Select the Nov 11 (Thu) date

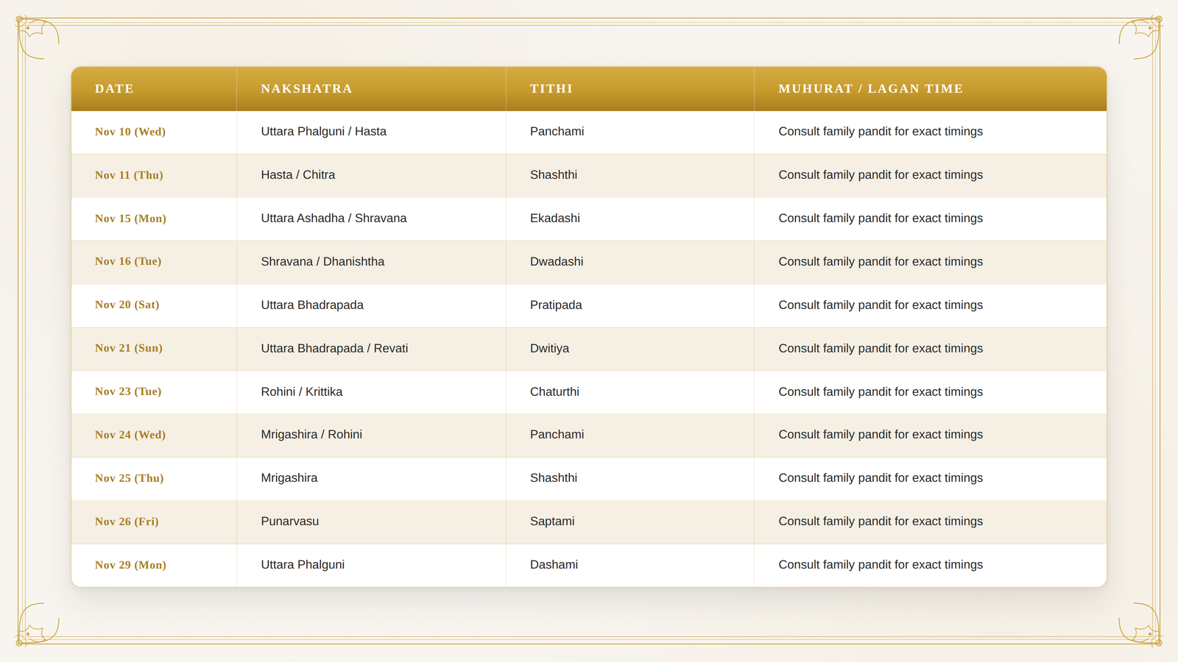pos(129,175)
